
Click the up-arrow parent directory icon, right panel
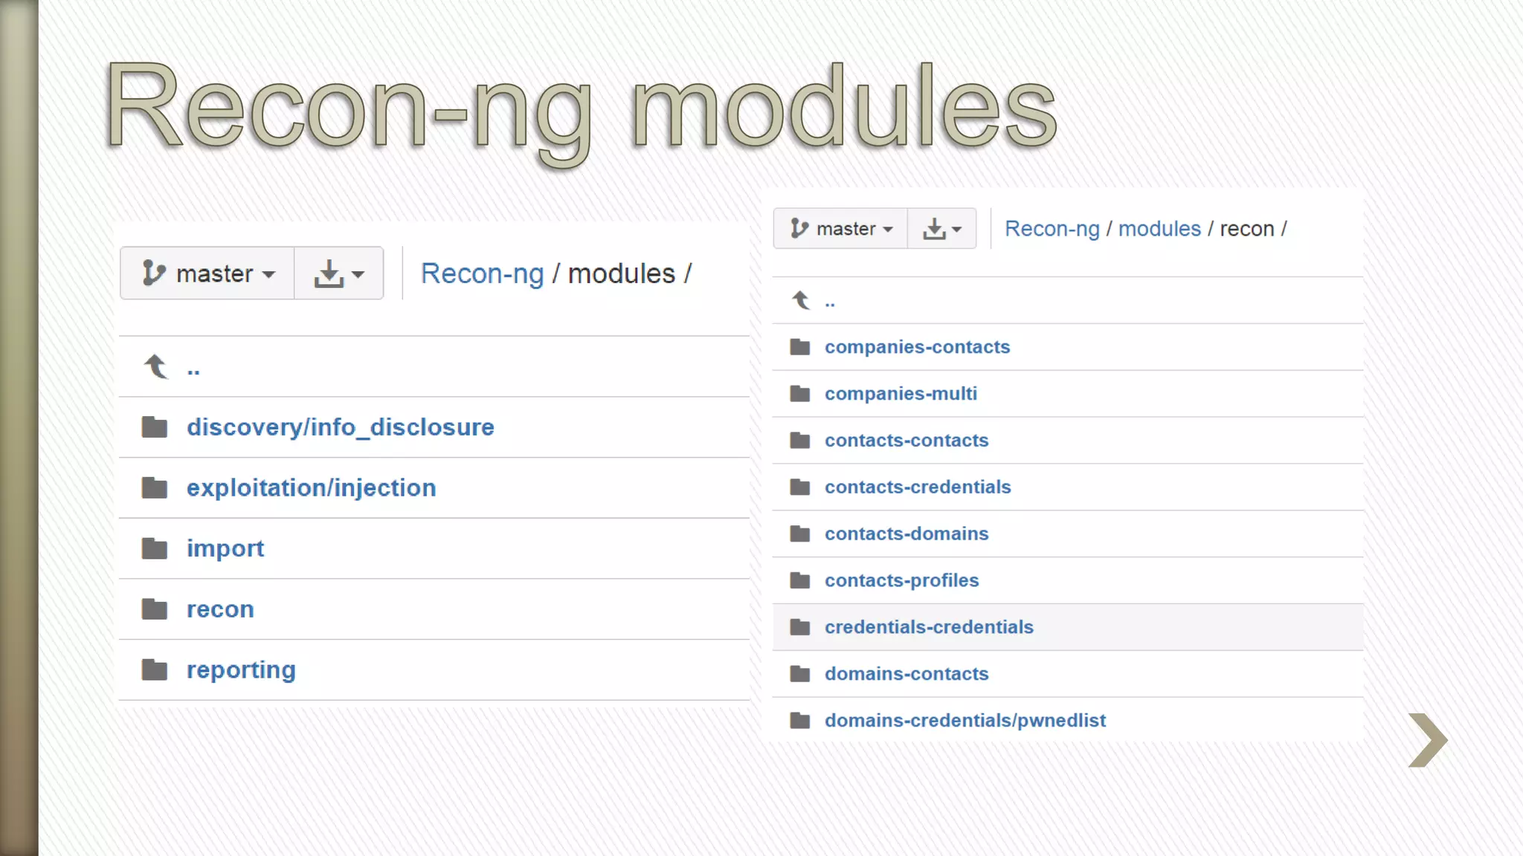(x=801, y=300)
